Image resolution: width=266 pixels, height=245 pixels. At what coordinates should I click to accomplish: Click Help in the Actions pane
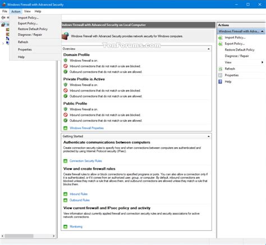pyautogui.click(x=228, y=81)
